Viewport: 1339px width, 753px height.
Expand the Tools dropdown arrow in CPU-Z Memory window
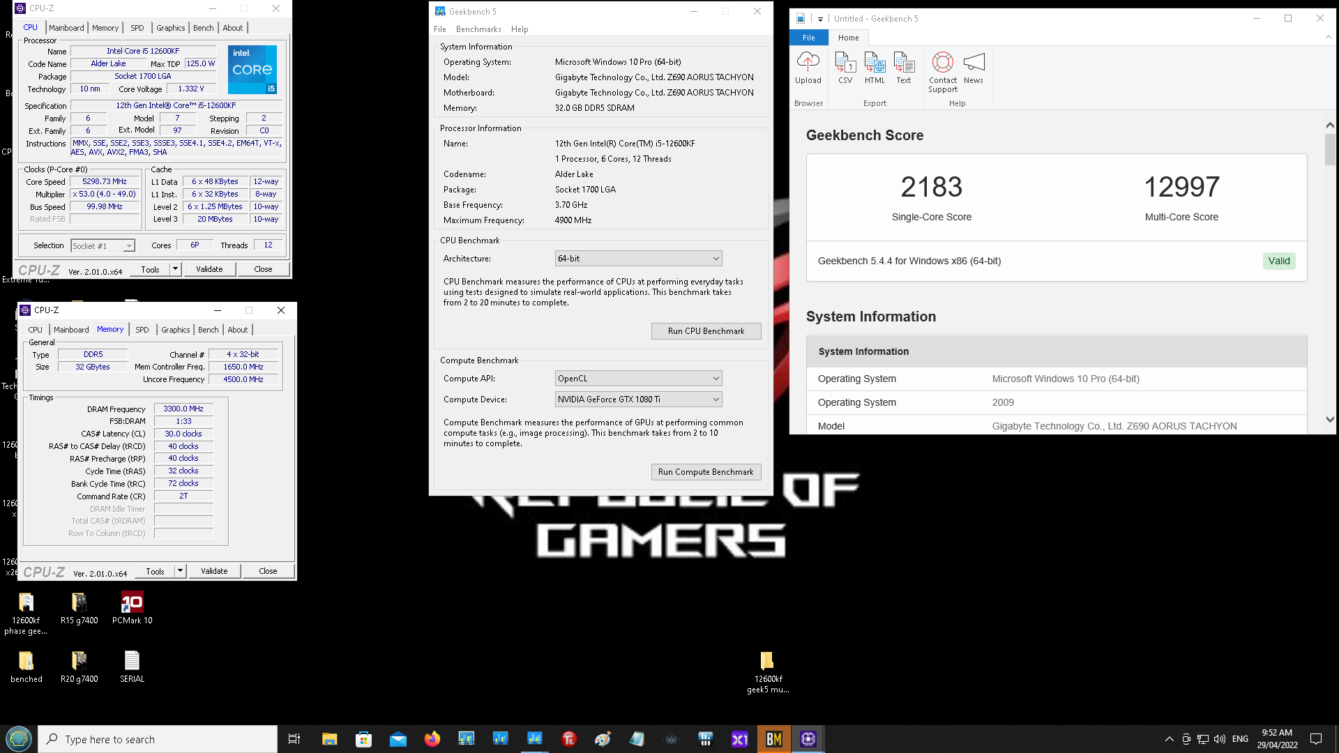[181, 571]
